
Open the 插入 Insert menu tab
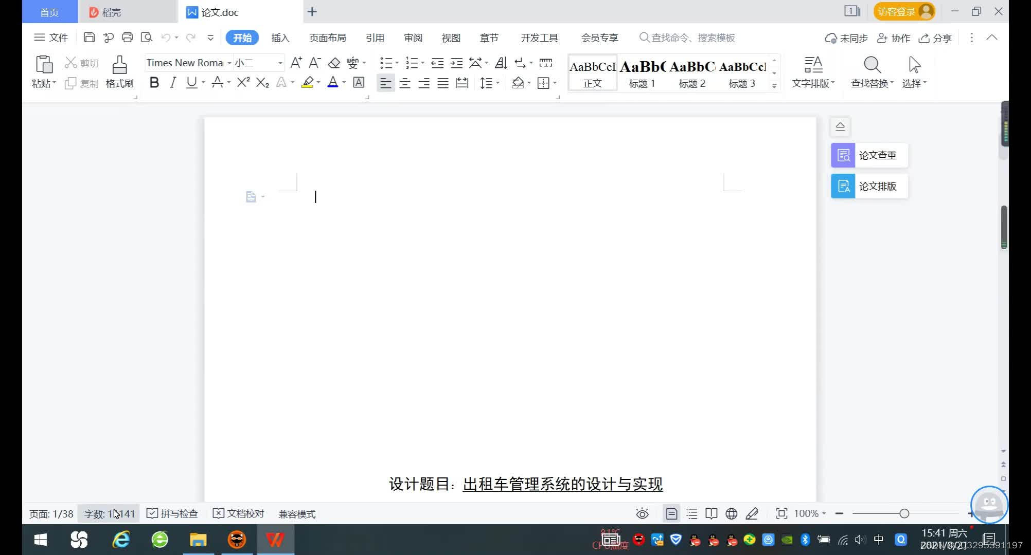tap(280, 38)
